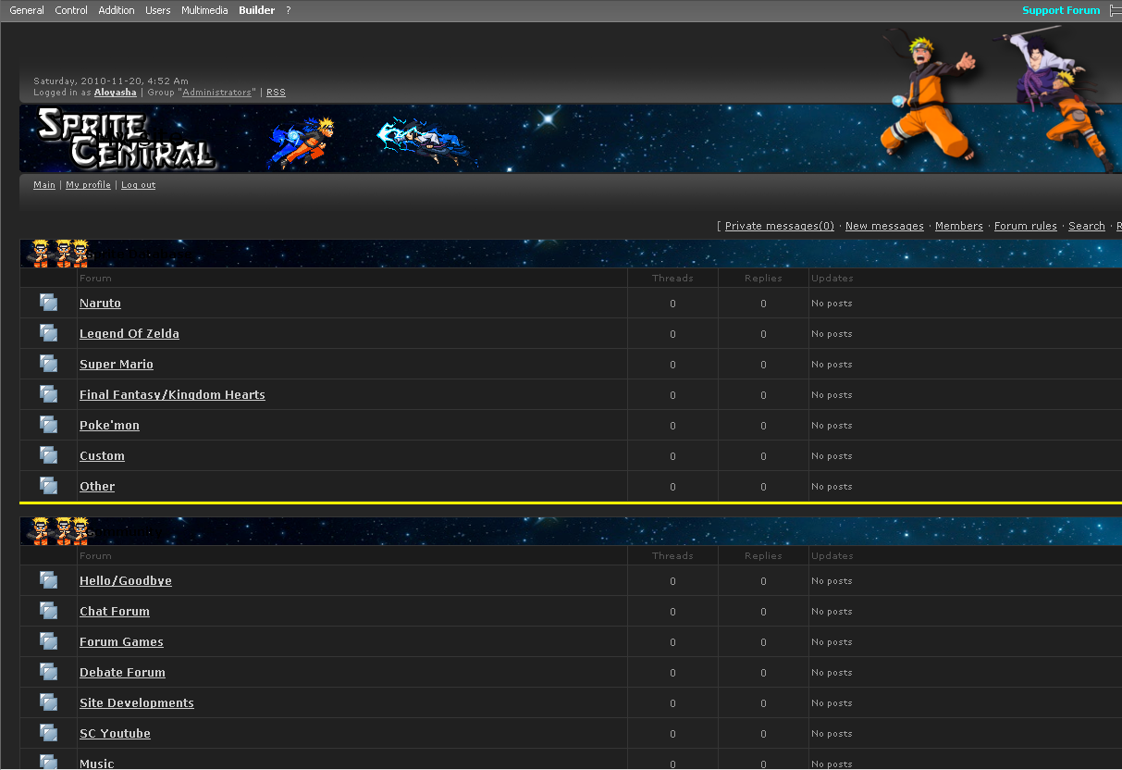Click the forum icon next to Debate Forum
The height and width of the screenshot is (770, 1122).
point(48,672)
